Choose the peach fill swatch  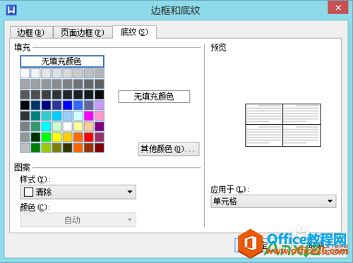89,126
